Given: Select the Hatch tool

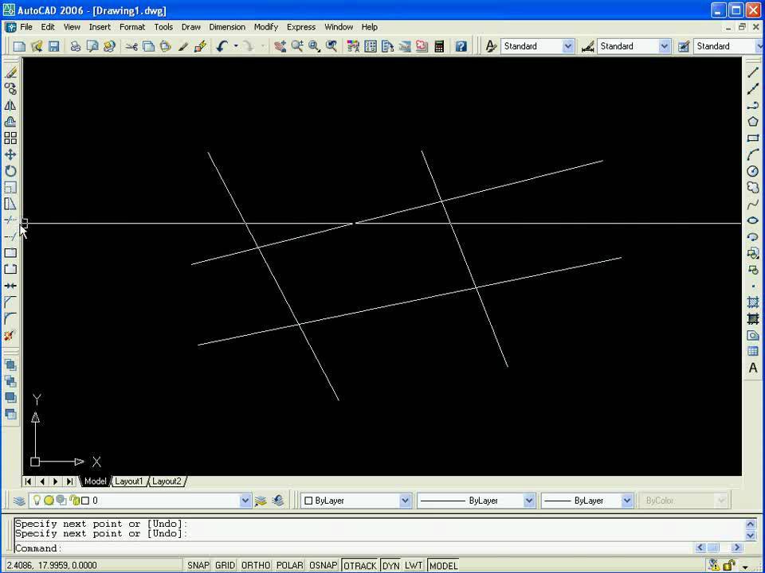Looking at the screenshot, I should (x=753, y=302).
